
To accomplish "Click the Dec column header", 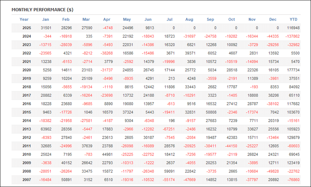I will click(x=273, y=19).
